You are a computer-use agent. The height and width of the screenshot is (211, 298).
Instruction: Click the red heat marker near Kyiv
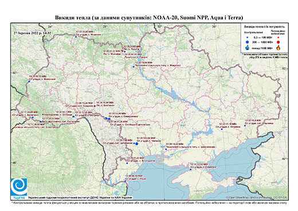click(122, 50)
